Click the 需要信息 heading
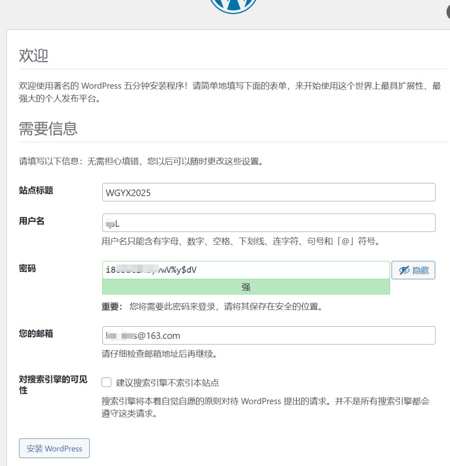450x466 pixels. click(x=48, y=128)
